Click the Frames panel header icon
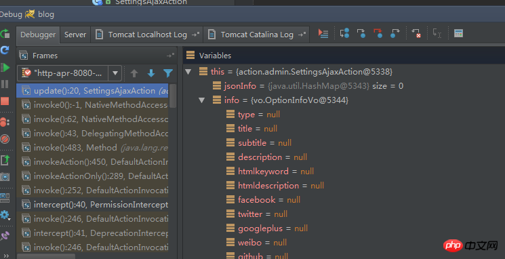This screenshot has width=505, height=259. coord(24,56)
